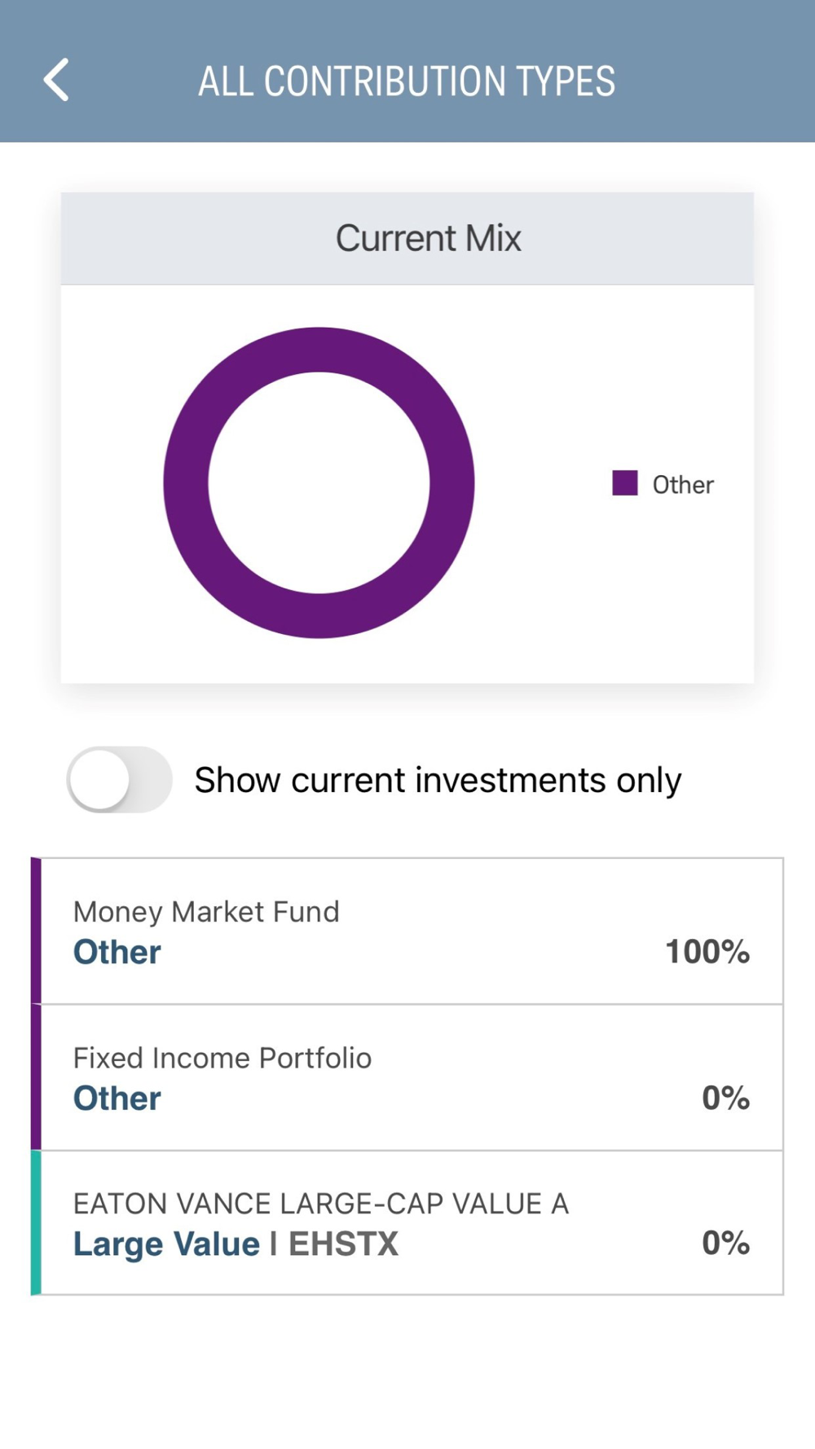Open the Fixed Income Portfolio row
Image resolution: width=815 pixels, height=1449 pixels.
tap(407, 1077)
